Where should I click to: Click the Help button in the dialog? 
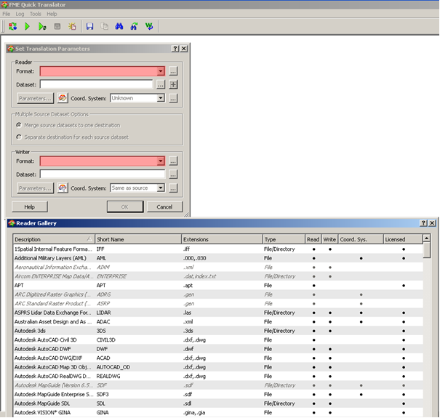pyautogui.click(x=30, y=206)
